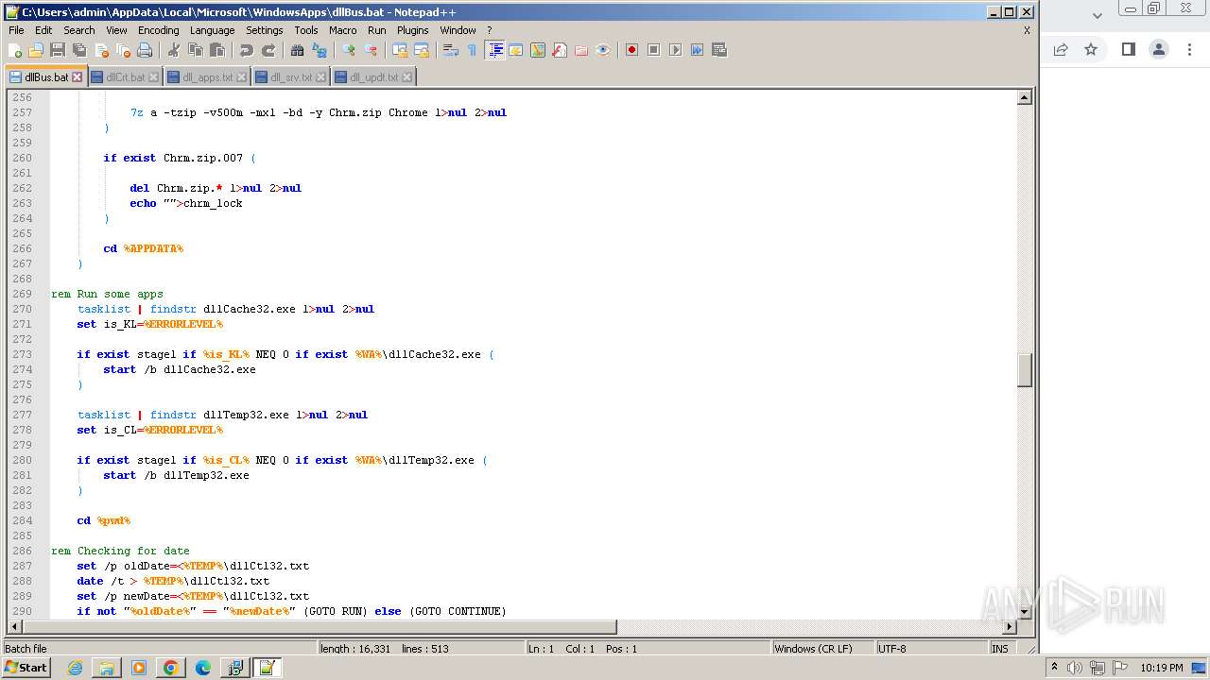Open the Encoding menu
This screenshot has width=1210, height=680.
[158, 30]
